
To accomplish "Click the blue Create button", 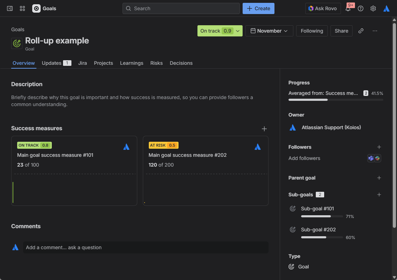I will (258, 9).
